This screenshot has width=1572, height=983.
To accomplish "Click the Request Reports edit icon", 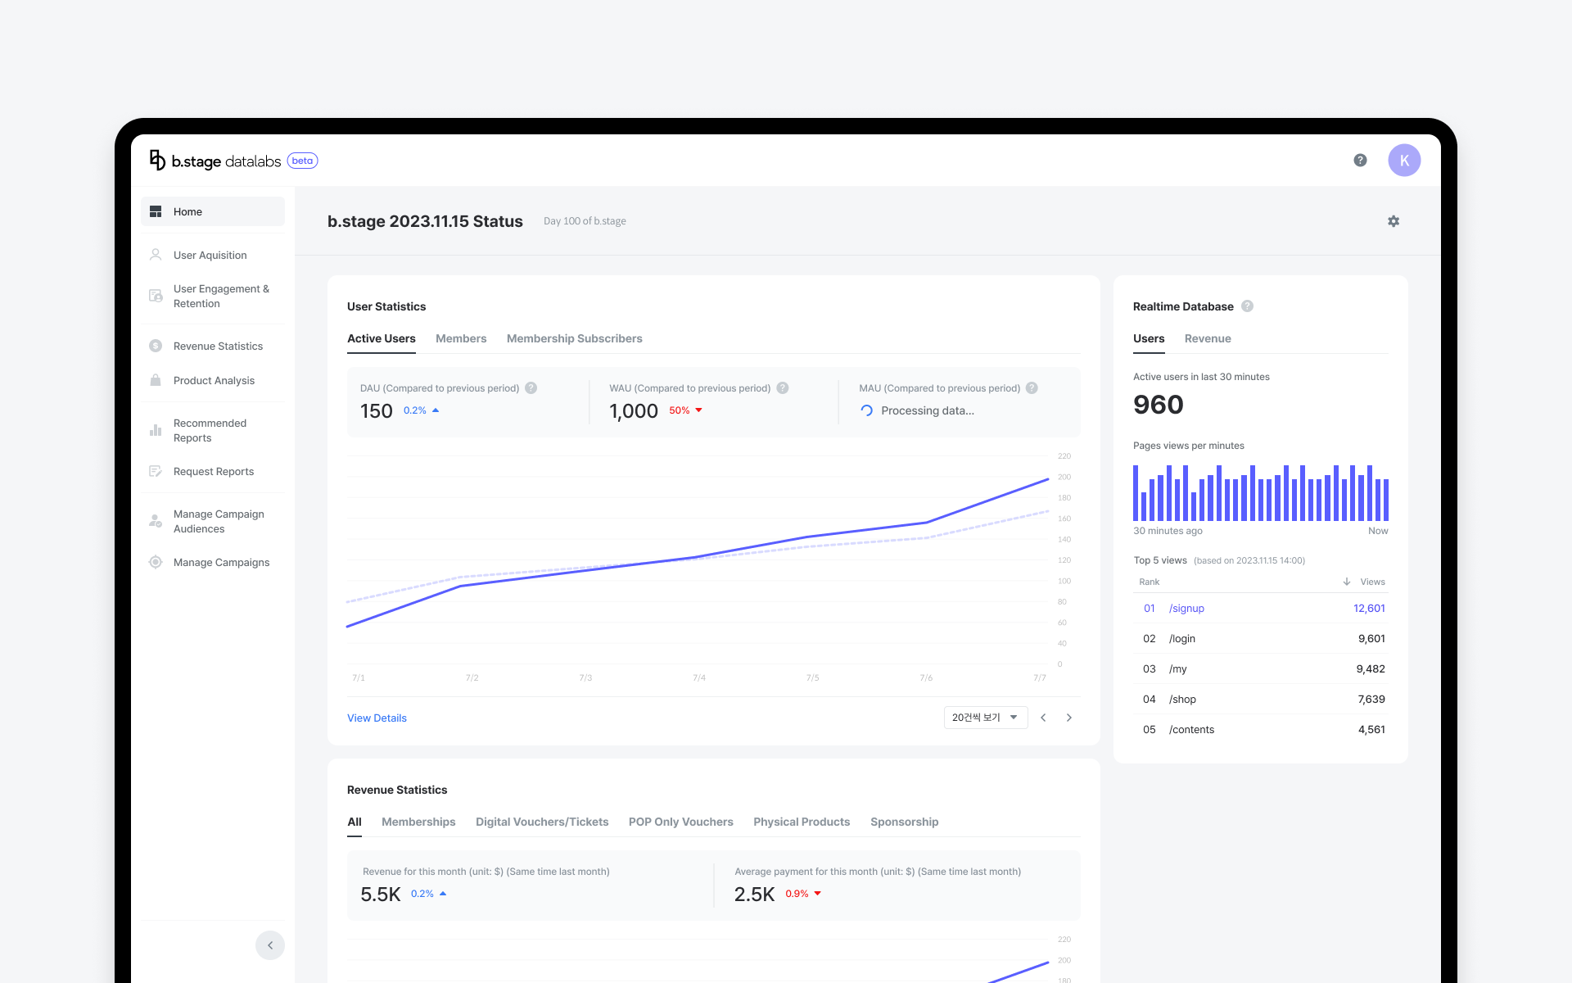I will tap(156, 471).
